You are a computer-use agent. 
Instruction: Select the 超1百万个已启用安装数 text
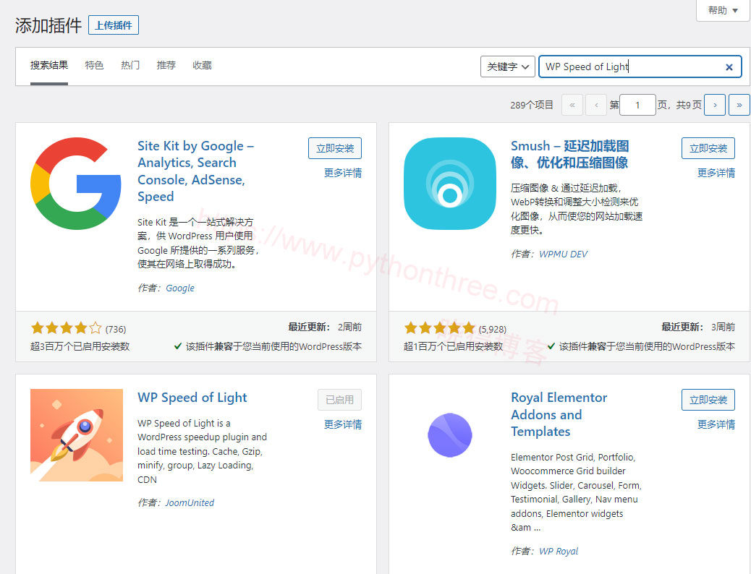click(x=453, y=346)
